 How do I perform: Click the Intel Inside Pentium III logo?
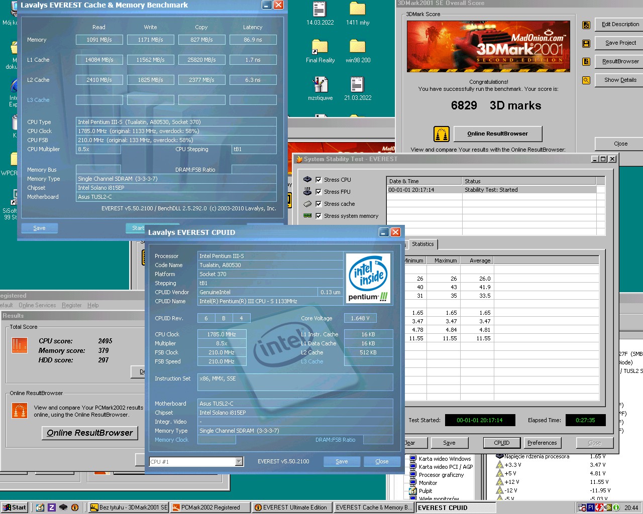pyautogui.click(x=369, y=278)
